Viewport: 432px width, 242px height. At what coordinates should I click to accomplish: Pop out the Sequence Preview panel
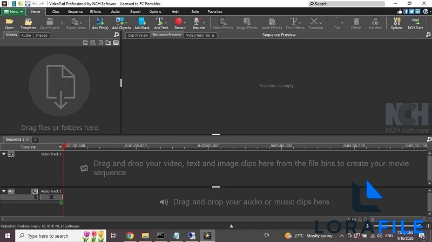point(428,34)
